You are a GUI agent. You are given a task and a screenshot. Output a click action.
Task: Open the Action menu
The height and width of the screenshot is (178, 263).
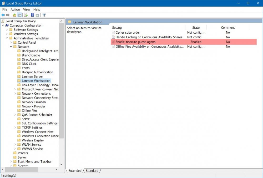click(15, 9)
